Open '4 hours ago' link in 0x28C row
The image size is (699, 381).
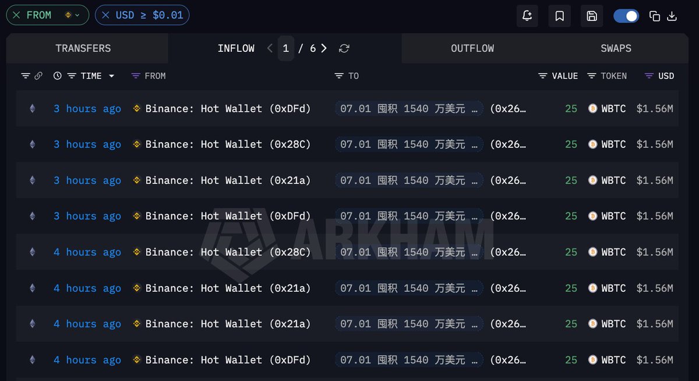(87, 252)
